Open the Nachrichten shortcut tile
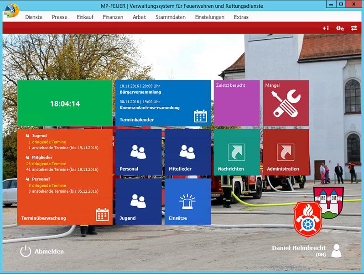 click(x=236, y=153)
